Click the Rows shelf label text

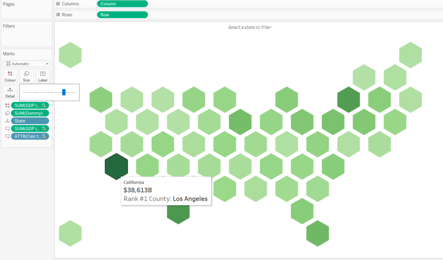pos(67,15)
